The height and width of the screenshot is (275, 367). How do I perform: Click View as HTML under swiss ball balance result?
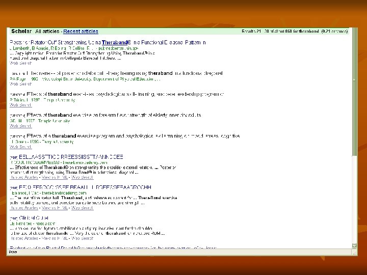(55, 208)
